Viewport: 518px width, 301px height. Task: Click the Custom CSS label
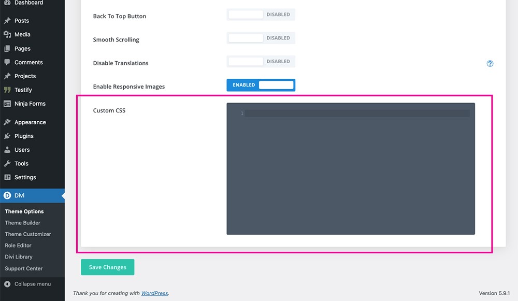[x=109, y=111]
